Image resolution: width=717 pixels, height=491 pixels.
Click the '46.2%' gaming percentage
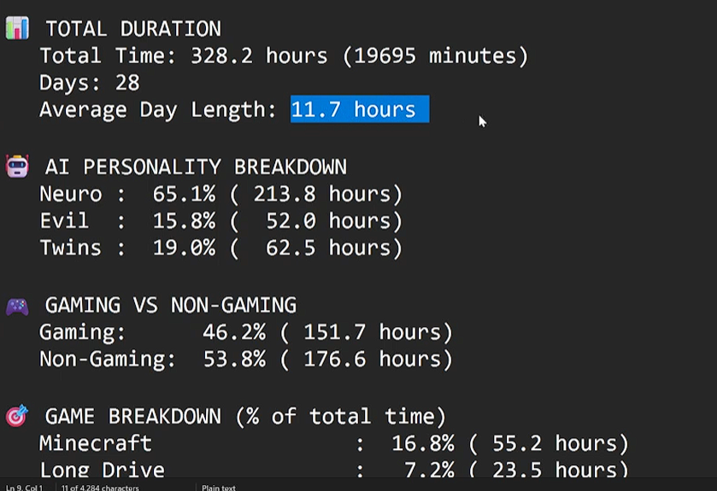pos(234,332)
